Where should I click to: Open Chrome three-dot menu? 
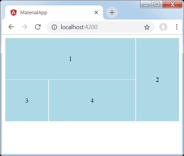click(x=177, y=27)
